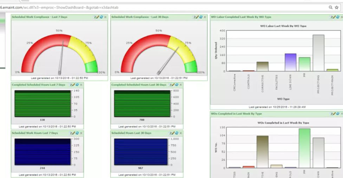Edit the Completed Scheduled Hours Last 30 Days widget
The width and height of the screenshot is (343, 178).
coord(173,85)
